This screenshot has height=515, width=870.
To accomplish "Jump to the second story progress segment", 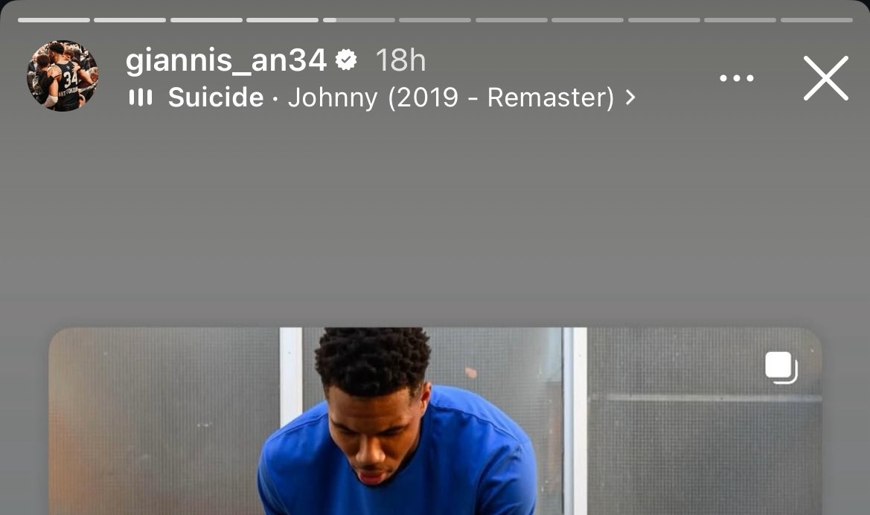I will tap(129, 20).
